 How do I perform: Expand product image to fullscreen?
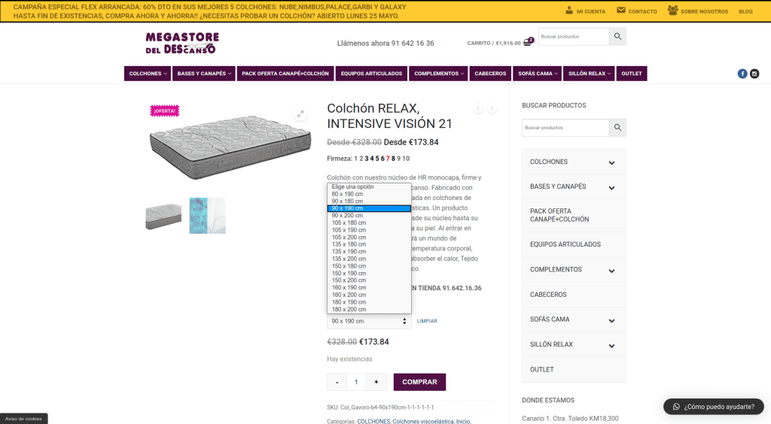300,114
